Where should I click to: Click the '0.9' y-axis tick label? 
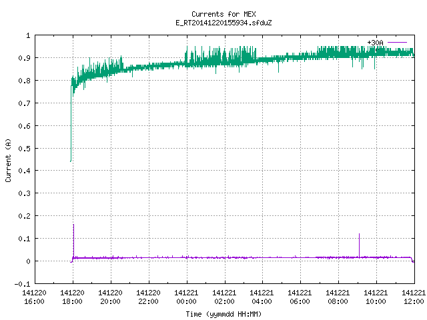(24, 58)
